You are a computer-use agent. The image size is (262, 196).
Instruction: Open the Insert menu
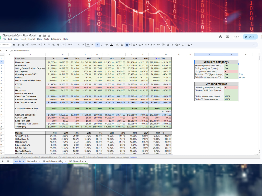[23, 39]
